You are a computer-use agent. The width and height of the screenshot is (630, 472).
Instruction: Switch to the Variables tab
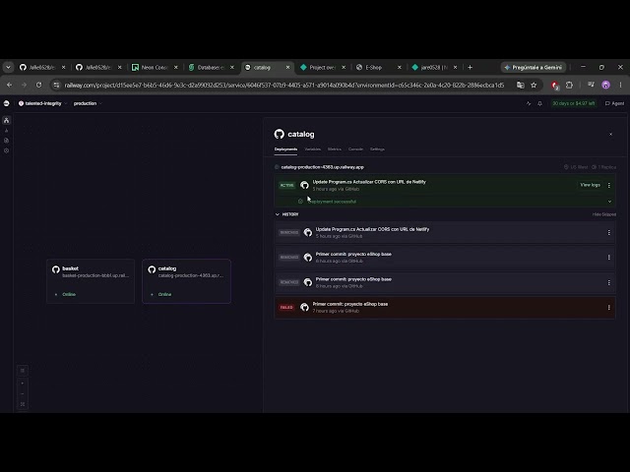point(313,149)
